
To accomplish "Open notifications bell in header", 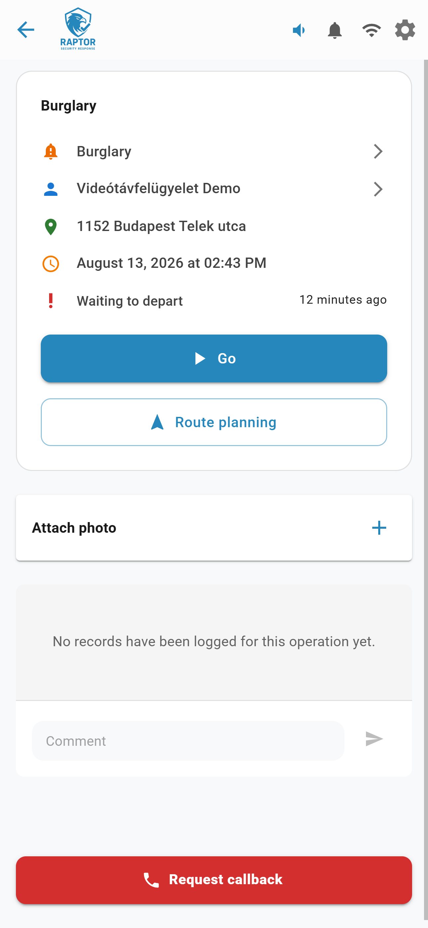I will click(x=334, y=30).
